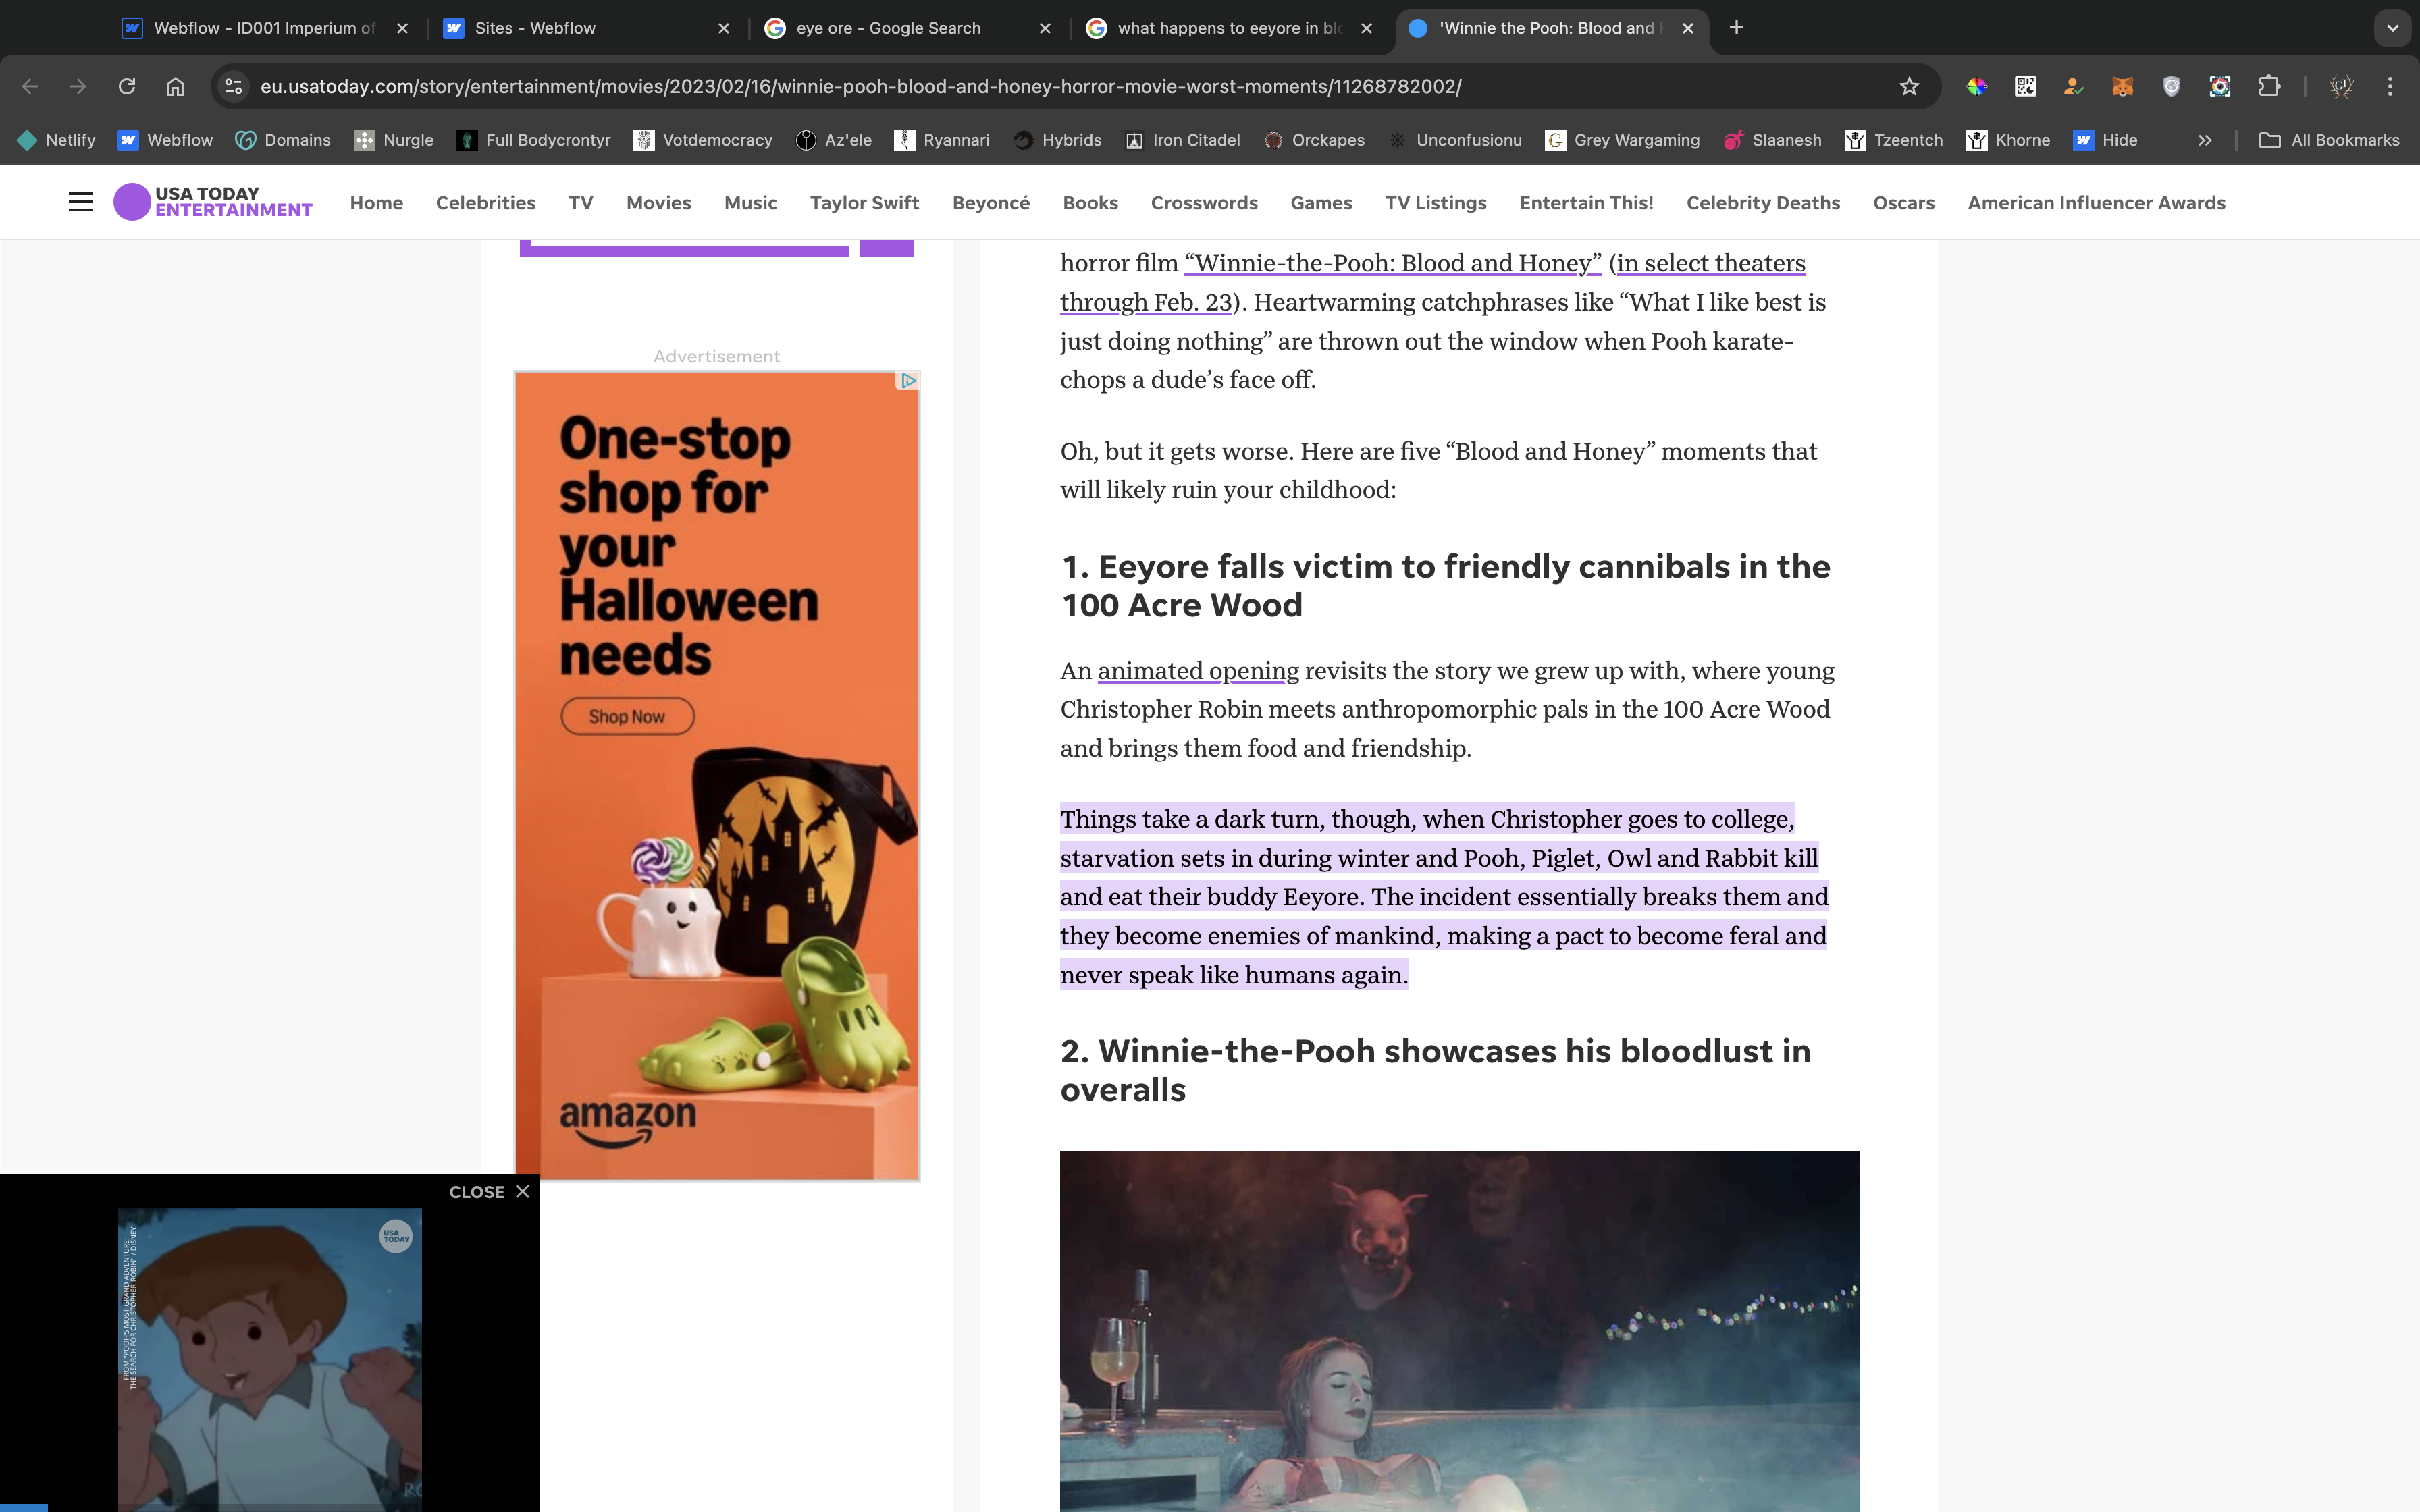This screenshot has width=2420, height=1512.
Task: Click the video progress bar at bottom-left
Action: pyautogui.click(x=24, y=1507)
